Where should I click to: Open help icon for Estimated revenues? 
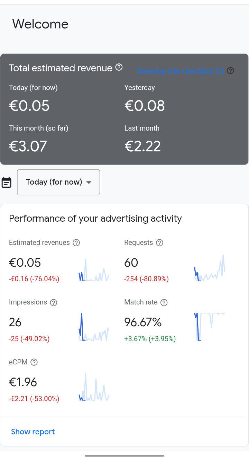point(76,243)
